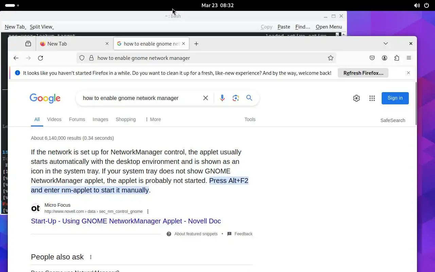Open the power menu in top bar

[x=427, y=5]
